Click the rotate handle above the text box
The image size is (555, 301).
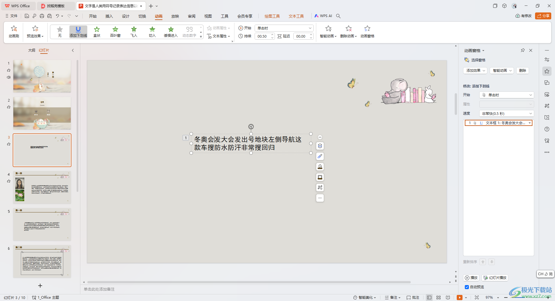coord(251,126)
